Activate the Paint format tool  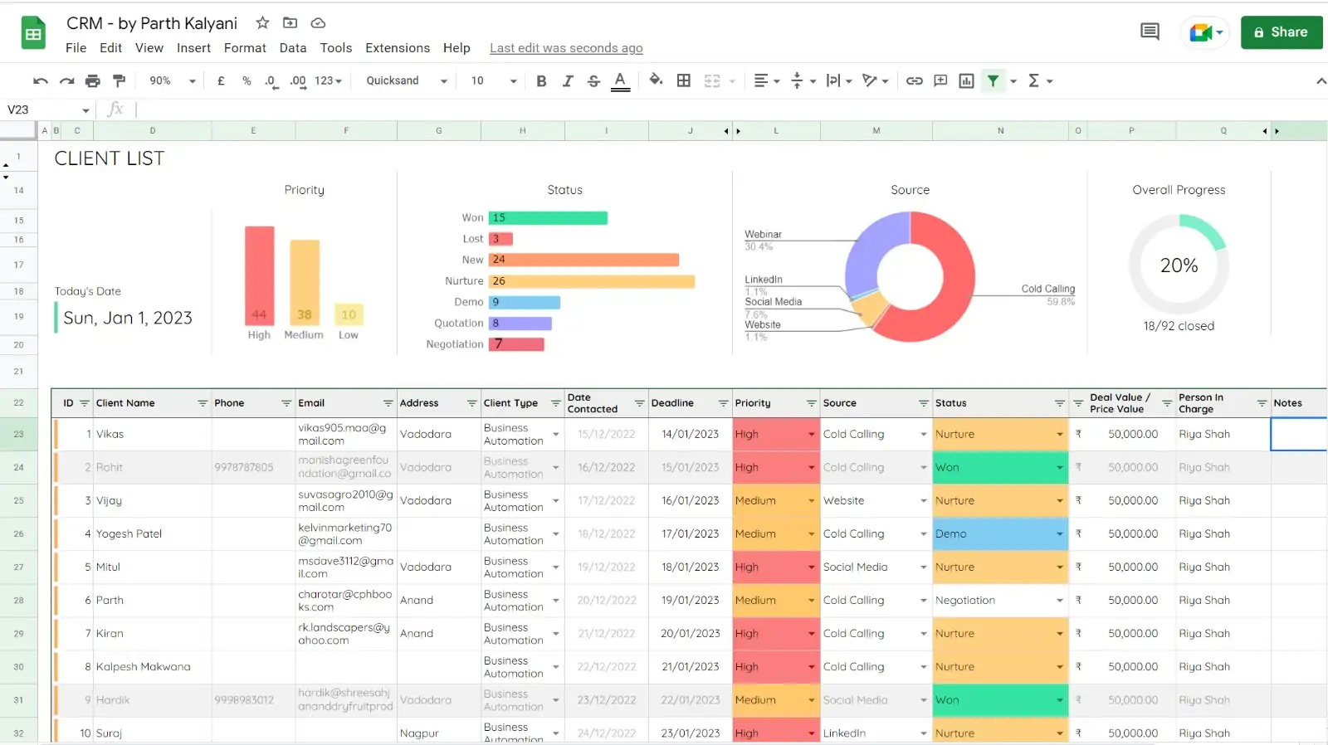tap(119, 80)
